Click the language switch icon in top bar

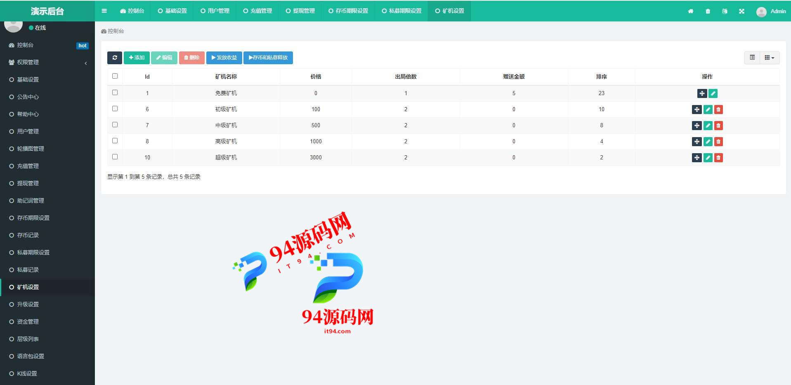(725, 11)
